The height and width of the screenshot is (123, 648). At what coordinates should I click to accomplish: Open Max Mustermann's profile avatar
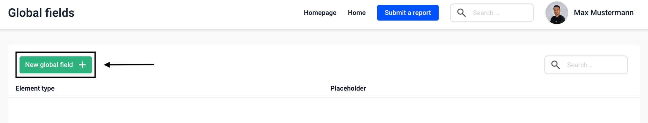click(x=557, y=13)
